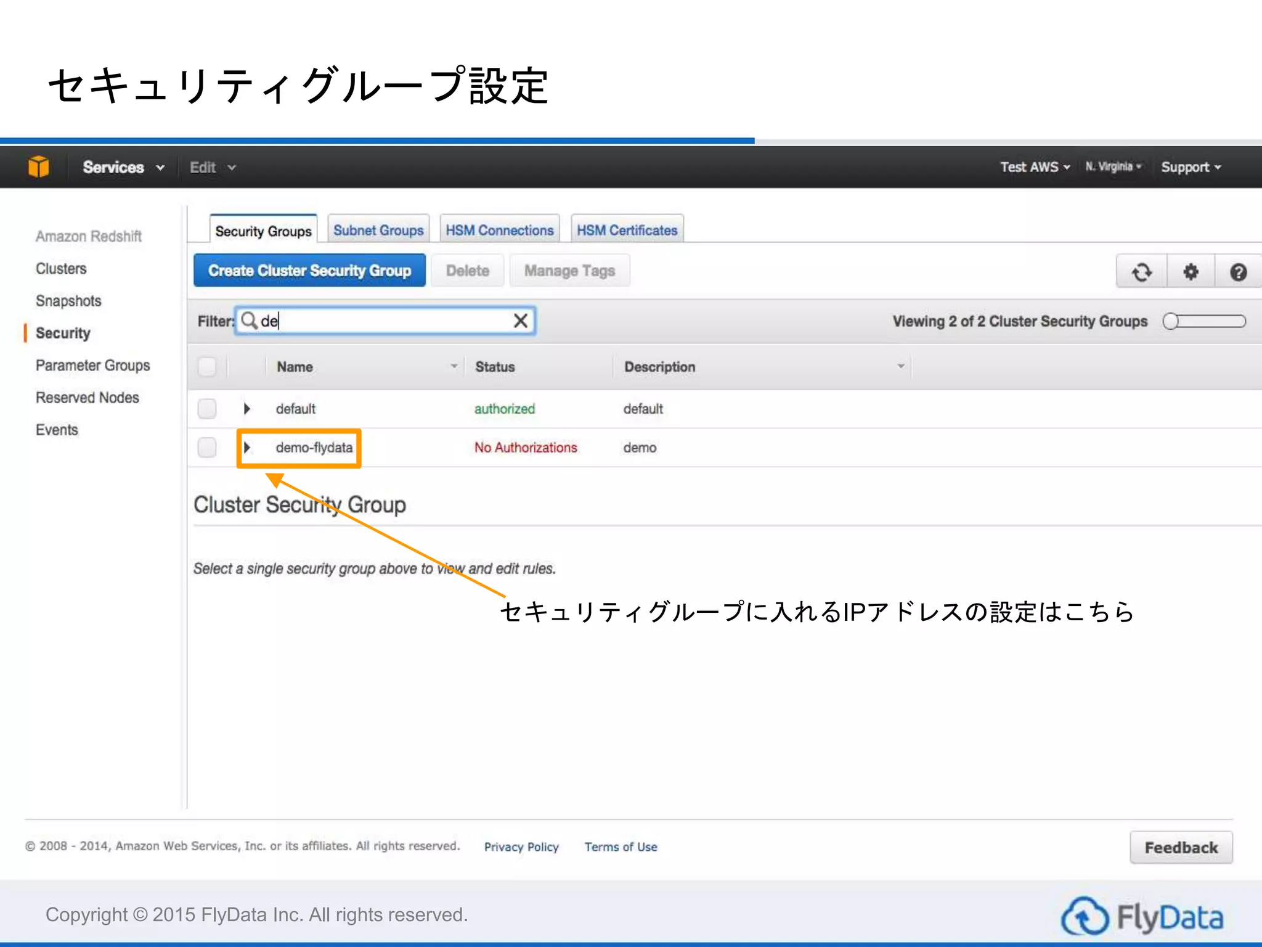The width and height of the screenshot is (1262, 947).
Task: Click the Status column header
Action: (495, 367)
